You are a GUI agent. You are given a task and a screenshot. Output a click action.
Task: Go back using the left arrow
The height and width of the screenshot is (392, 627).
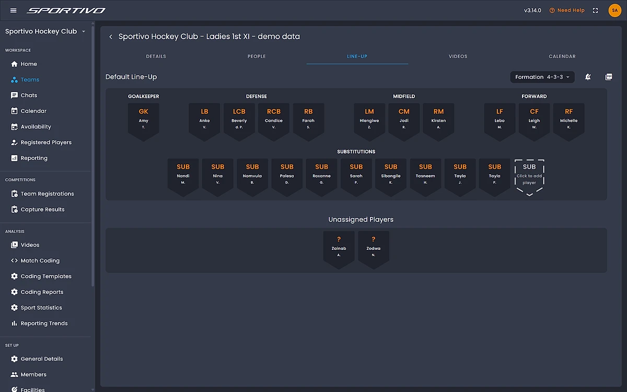click(110, 37)
